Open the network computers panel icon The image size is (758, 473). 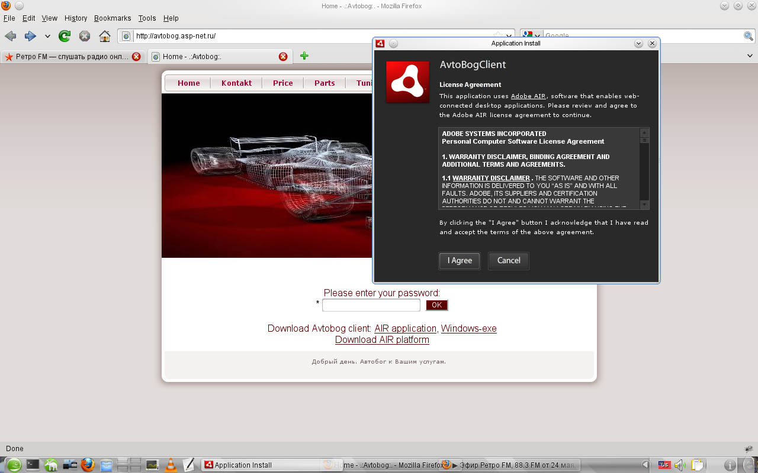point(70,465)
